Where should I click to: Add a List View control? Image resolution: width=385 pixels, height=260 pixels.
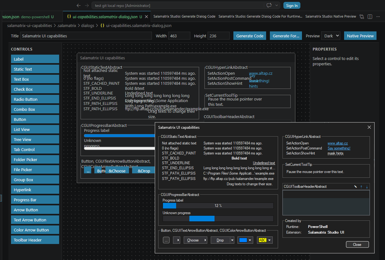pos(35,129)
